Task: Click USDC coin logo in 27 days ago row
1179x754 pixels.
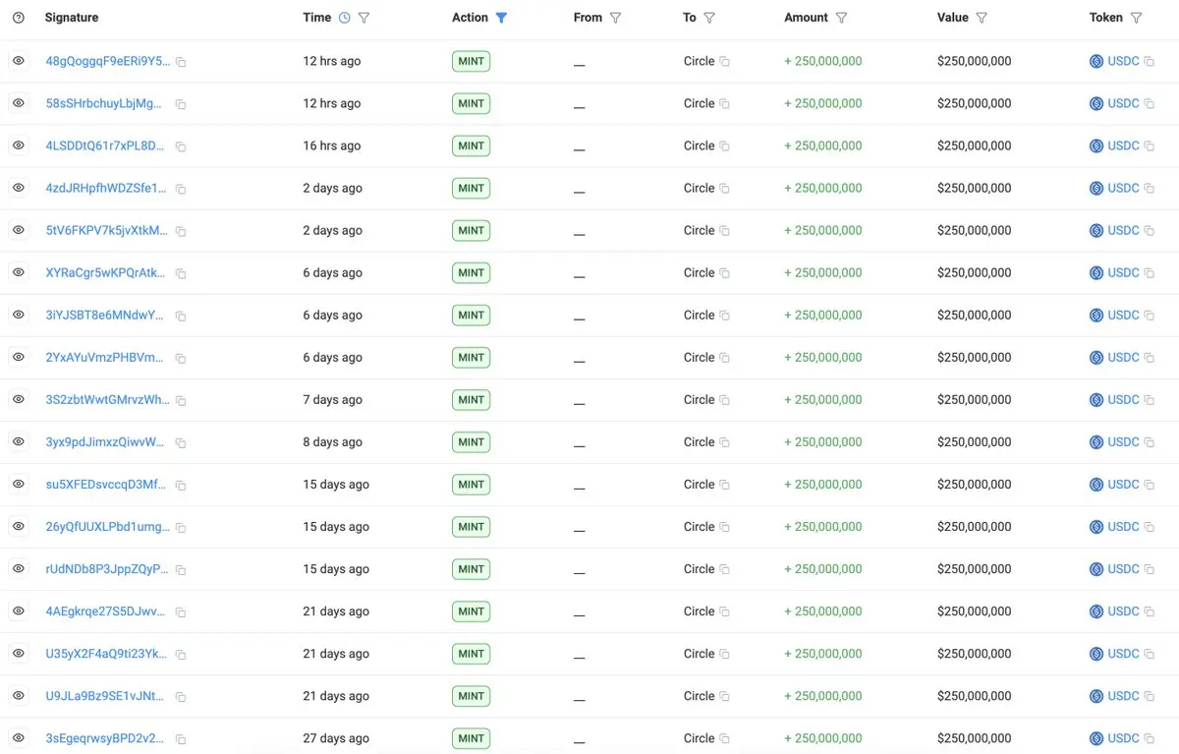Action: [x=1096, y=738]
